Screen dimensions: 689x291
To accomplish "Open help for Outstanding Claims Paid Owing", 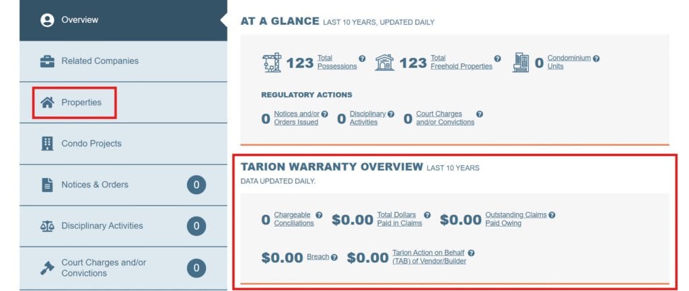I will tap(552, 215).
